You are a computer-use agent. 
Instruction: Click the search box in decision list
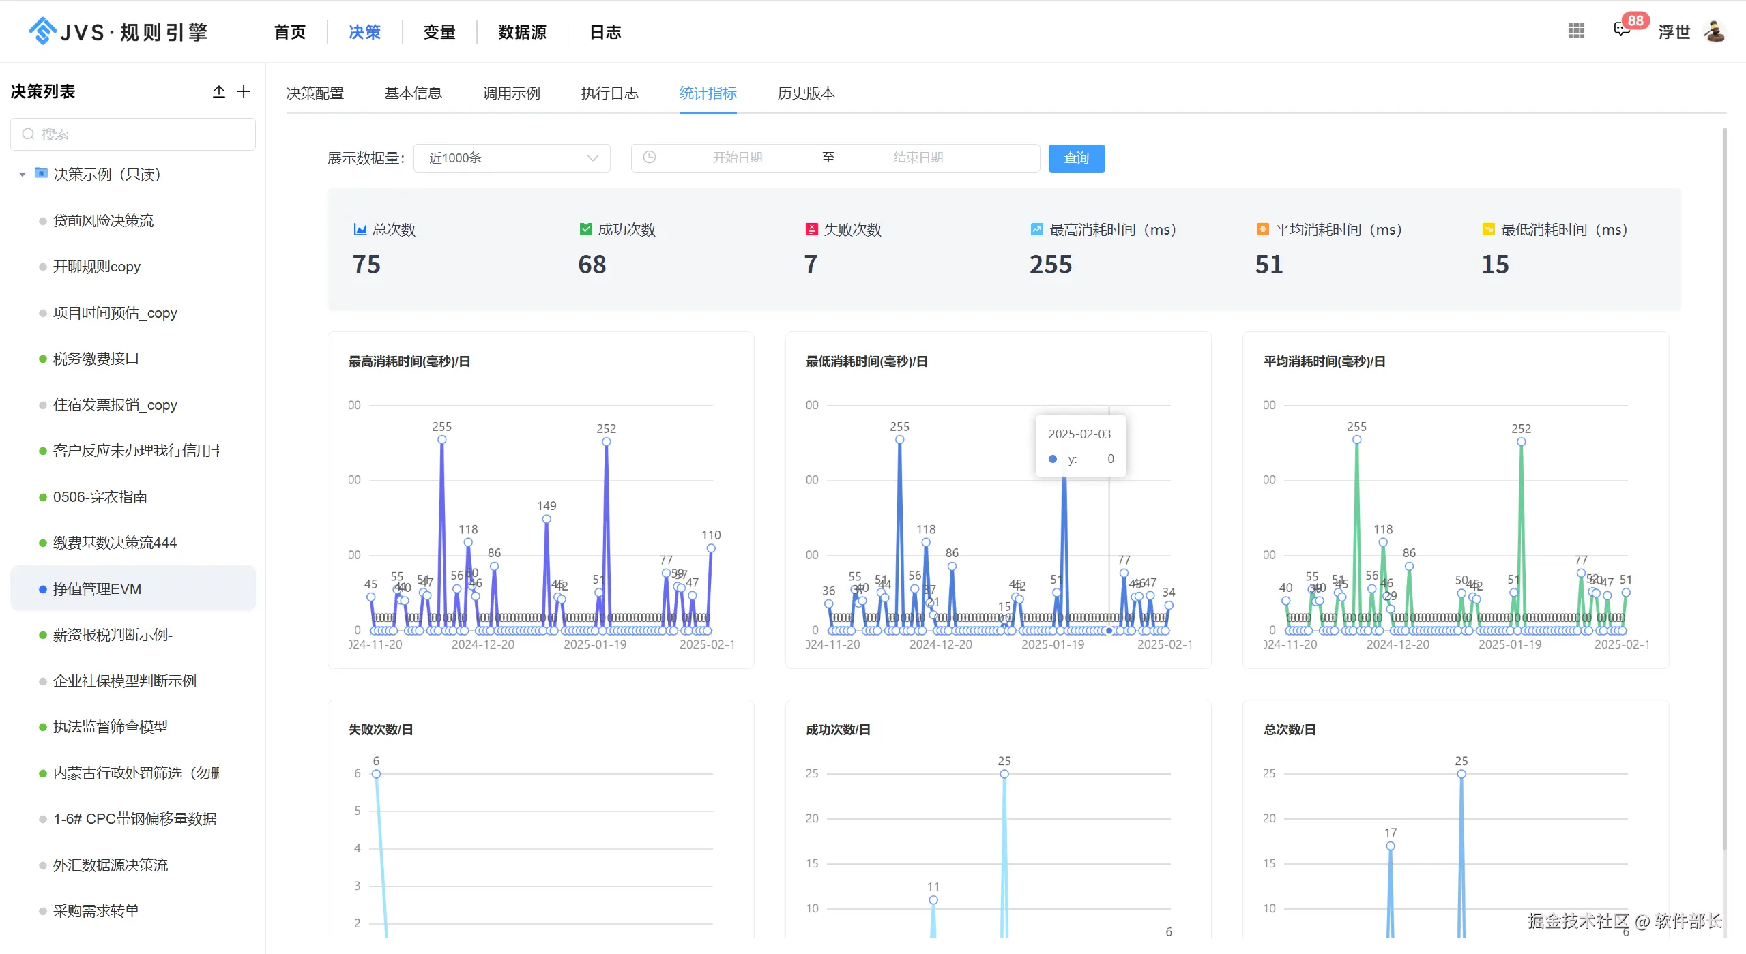pyautogui.click(x=133, y=134)
